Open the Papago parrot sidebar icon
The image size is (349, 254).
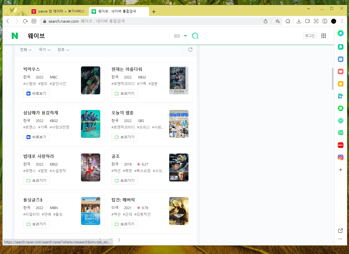click(x=340, y=96)
